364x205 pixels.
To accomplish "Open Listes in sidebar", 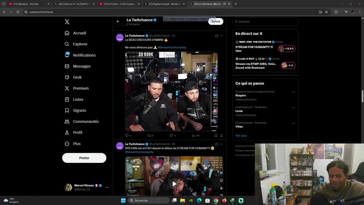I will pos(74,99).
